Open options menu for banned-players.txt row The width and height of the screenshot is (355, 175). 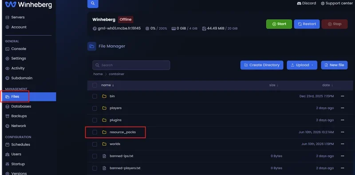click(342, 168)
